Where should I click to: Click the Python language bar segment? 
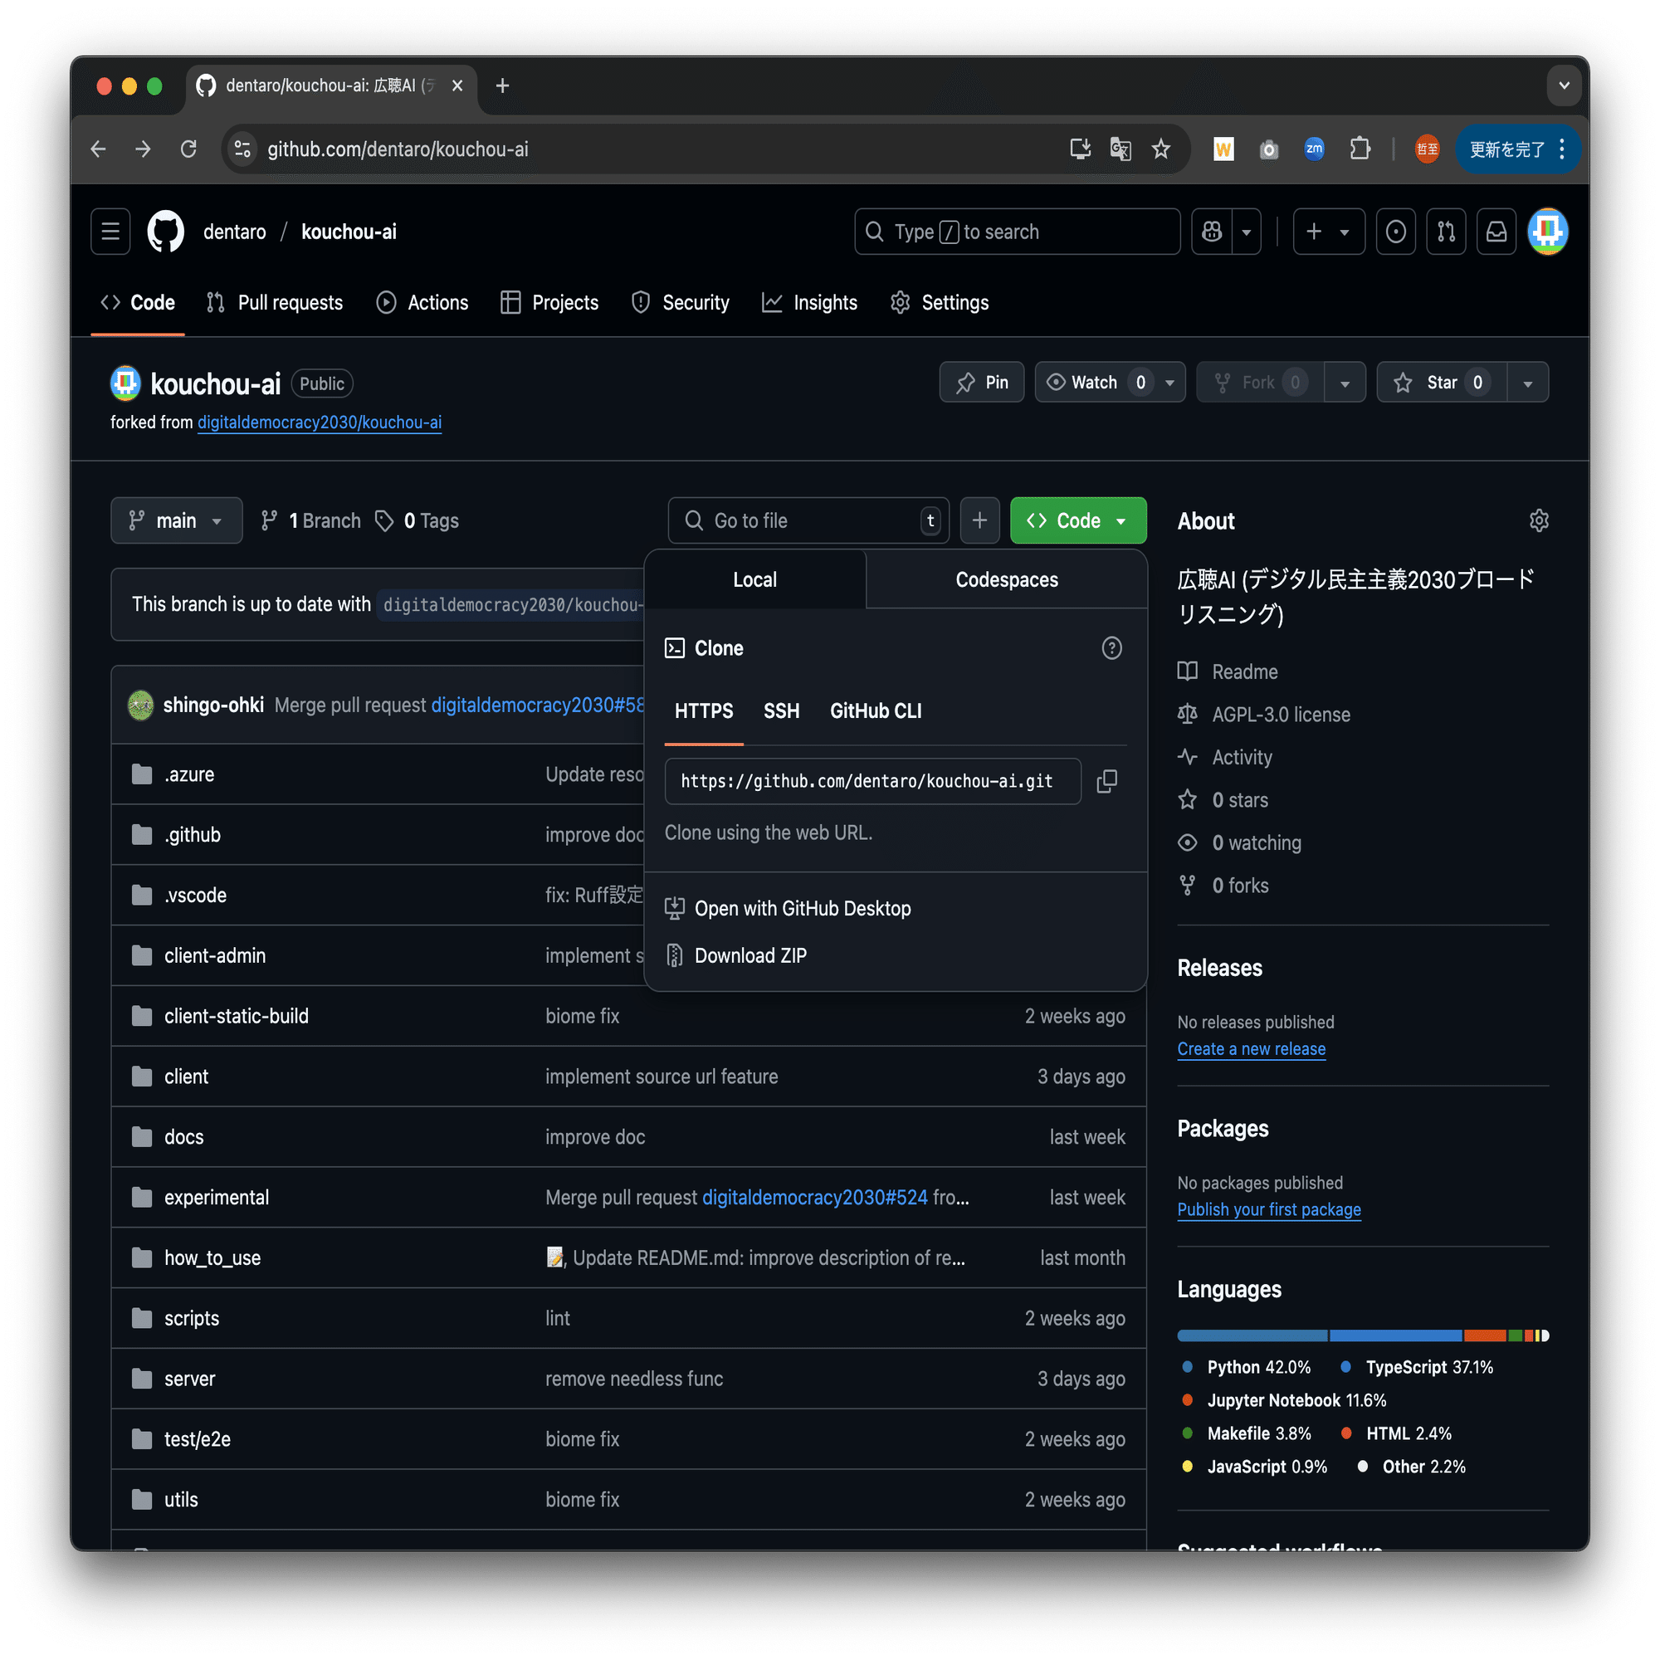coord(1251,1335)
